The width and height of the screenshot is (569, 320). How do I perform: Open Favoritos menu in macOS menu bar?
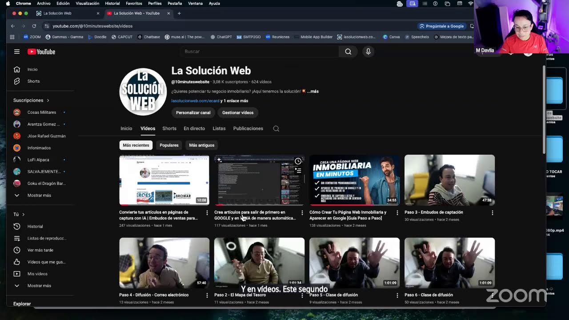point(134,3)
